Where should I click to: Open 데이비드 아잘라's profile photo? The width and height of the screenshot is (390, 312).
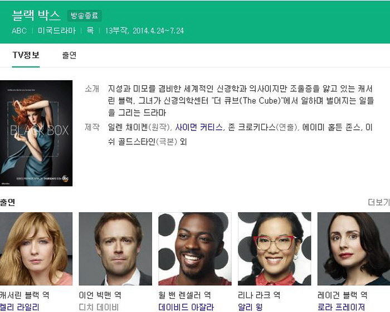pos(195,249)
